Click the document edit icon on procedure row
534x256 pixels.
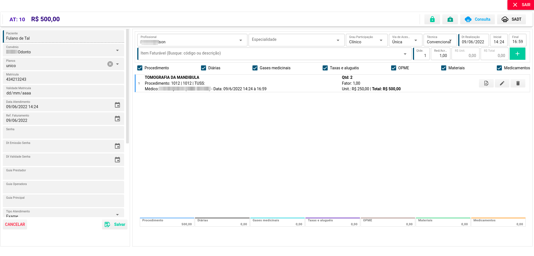tap(486, 83)
